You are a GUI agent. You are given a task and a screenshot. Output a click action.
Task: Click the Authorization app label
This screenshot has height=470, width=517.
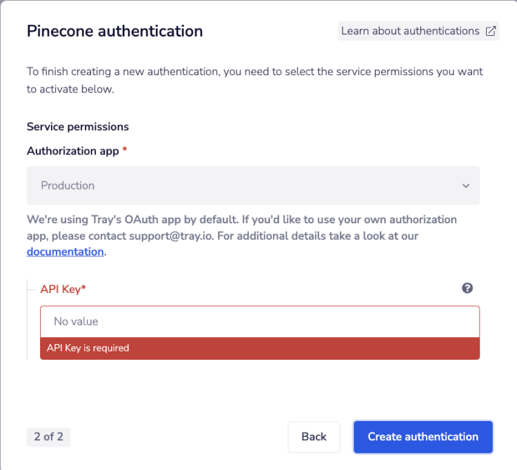click(72, 151)
